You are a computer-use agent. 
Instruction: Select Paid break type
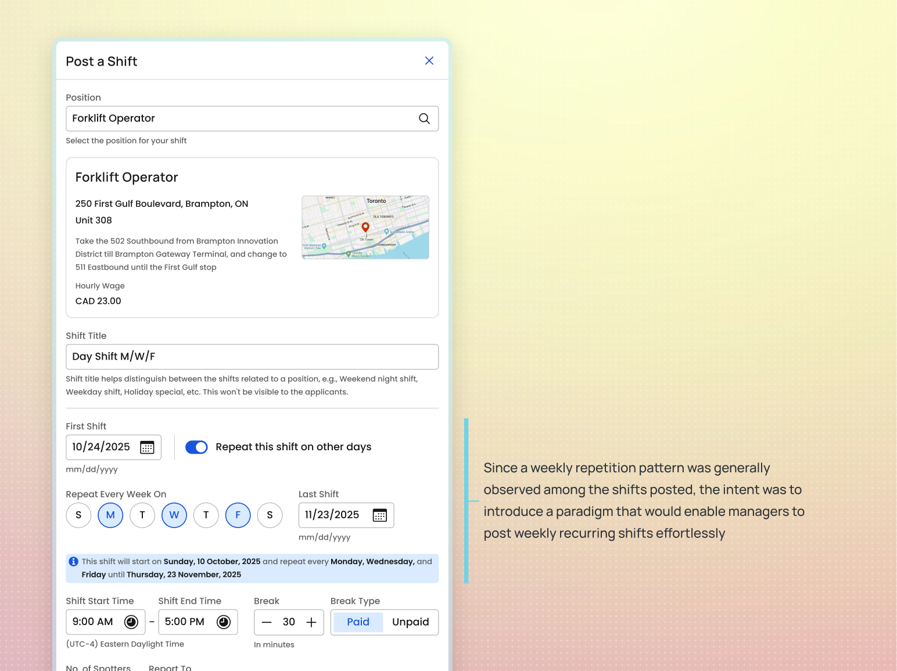point(357,622)
